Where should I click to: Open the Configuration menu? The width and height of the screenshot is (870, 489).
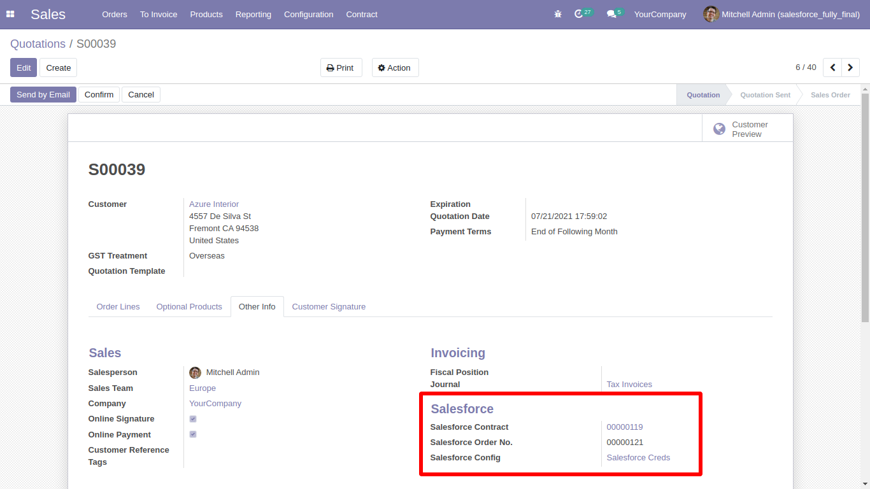point(309,14)
